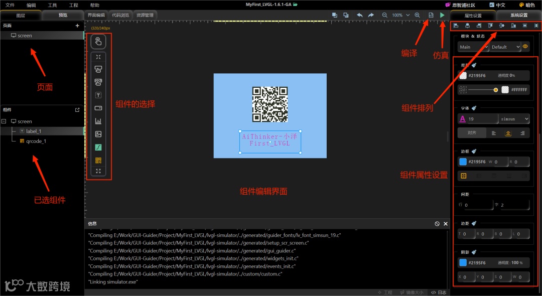Switch interface theme via 暗色 toggle
Image resolution: width=542 pixels, height=296 pixels.
click(x=528, y=5)
